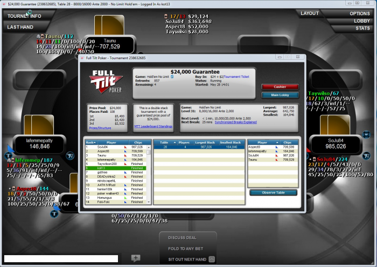
Task: Click the add chat plus bubble icon
Action: coord(136,258)
